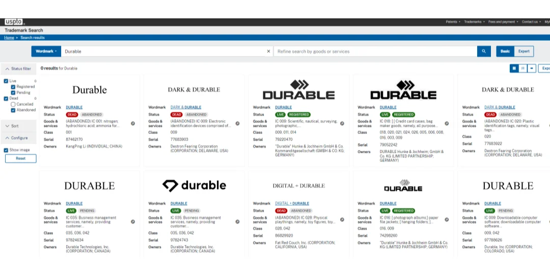Click the Reset button
This screenshot has width=550, height=275.
pyautogui.click(x=21, y=158)
